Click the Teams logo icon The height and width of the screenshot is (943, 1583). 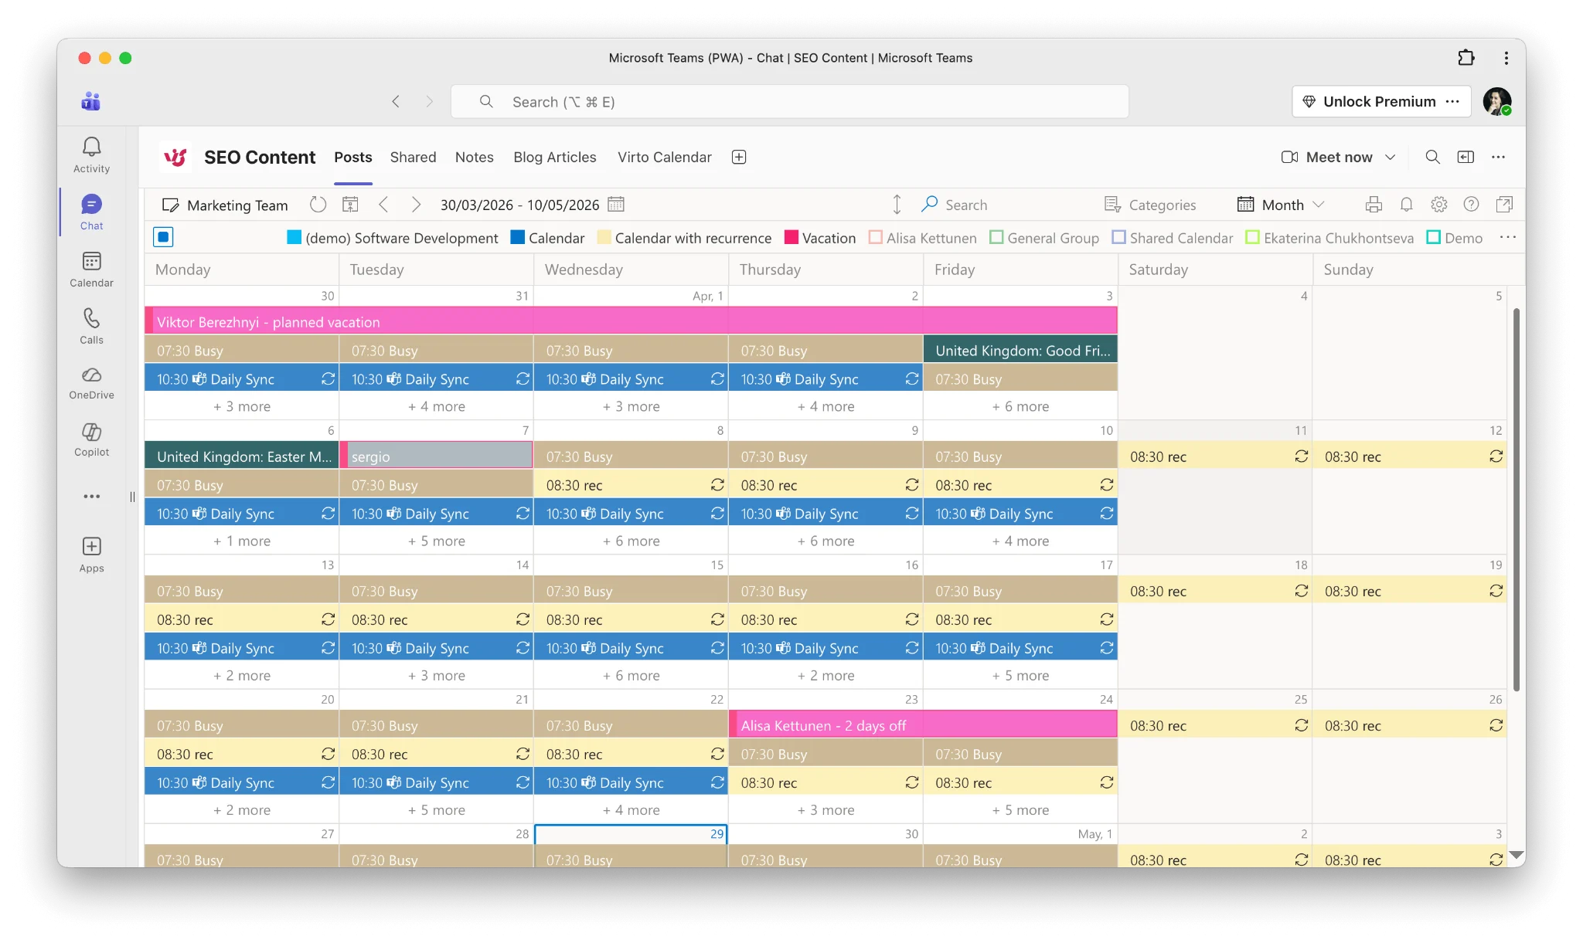[x=91, y=101]
